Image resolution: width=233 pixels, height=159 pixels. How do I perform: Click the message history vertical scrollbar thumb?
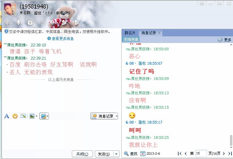pyautogui.click(x=231, y=140)
